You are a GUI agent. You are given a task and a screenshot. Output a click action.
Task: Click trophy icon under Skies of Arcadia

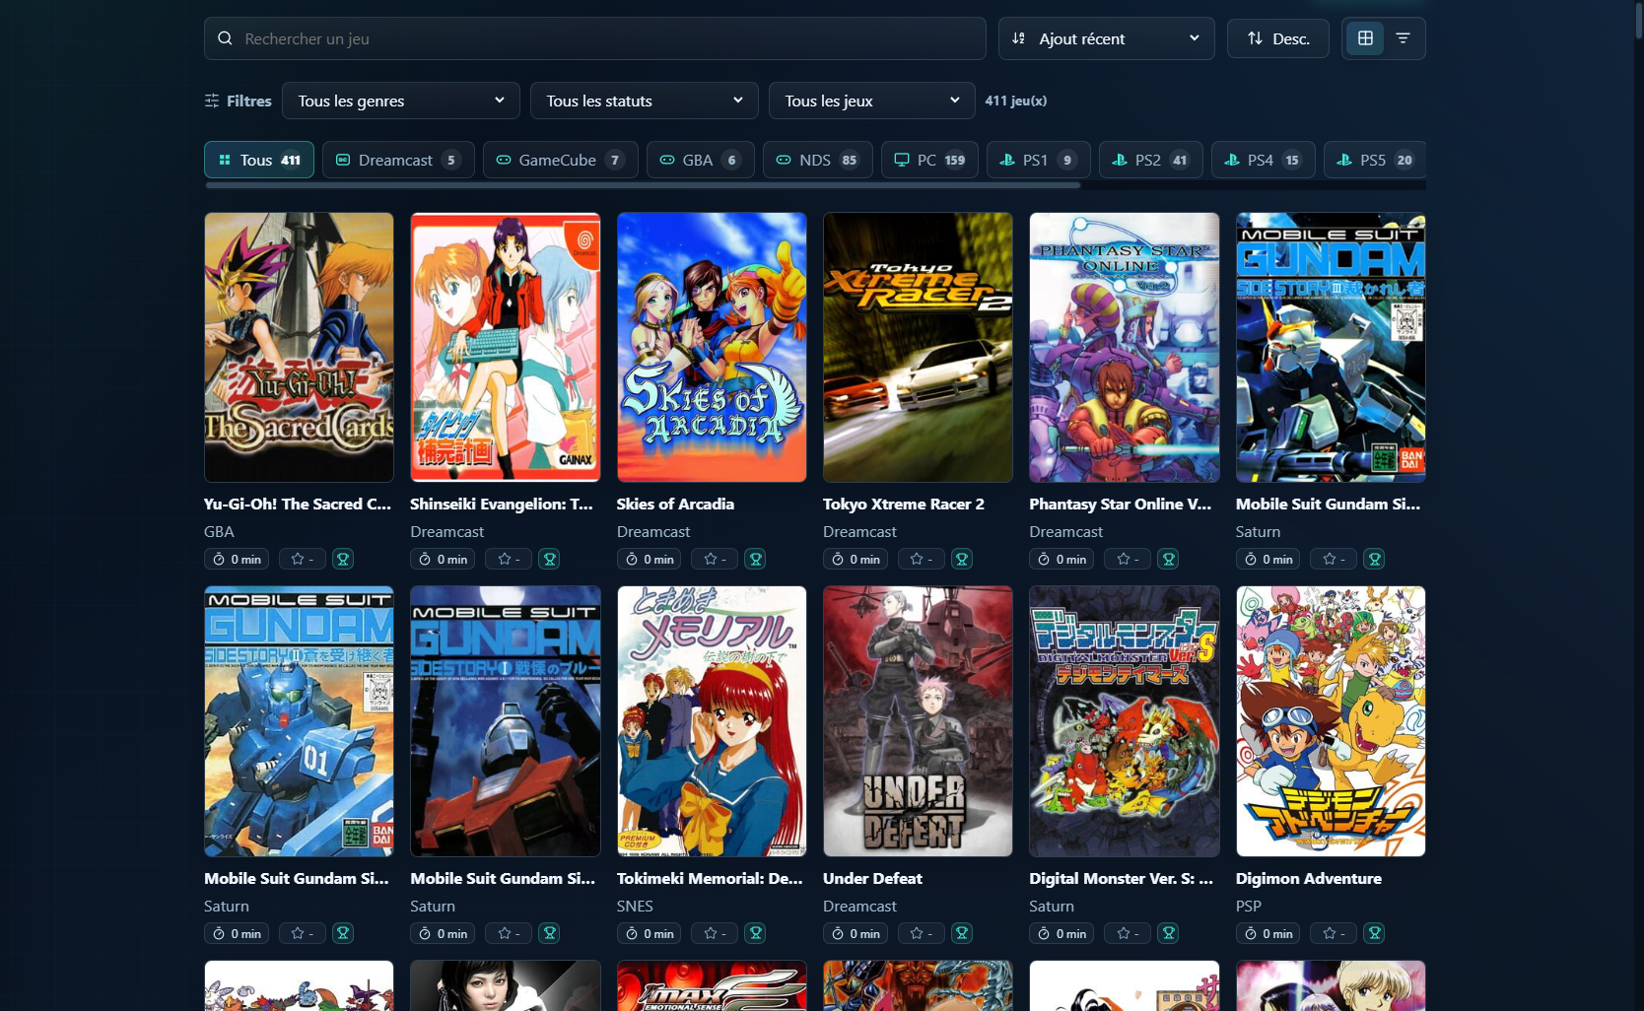pyautogui.click(x=756, y=559)
